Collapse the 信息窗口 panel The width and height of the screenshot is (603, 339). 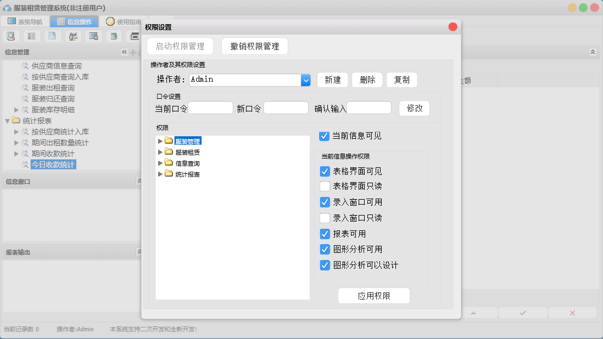(139, 181)
